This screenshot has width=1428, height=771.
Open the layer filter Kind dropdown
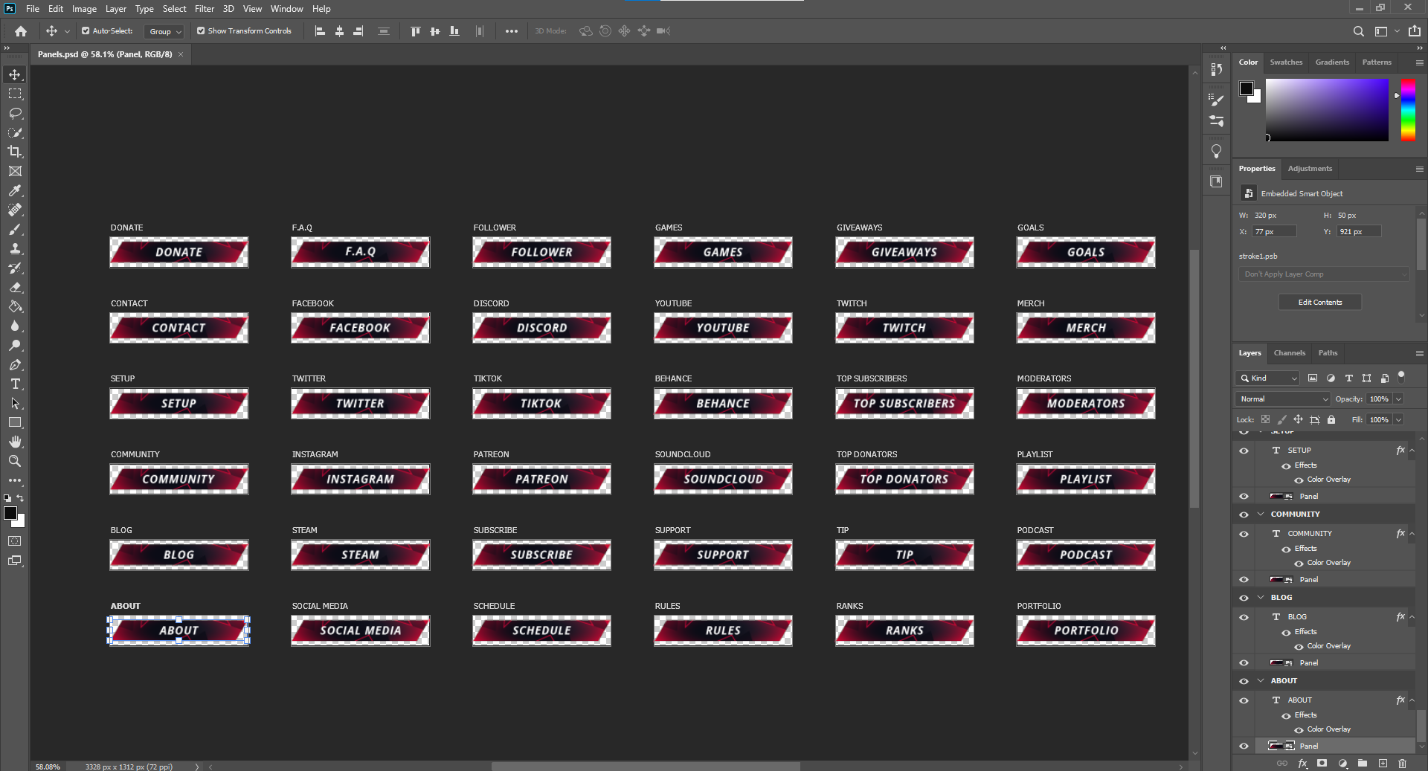click(1268, 378)
